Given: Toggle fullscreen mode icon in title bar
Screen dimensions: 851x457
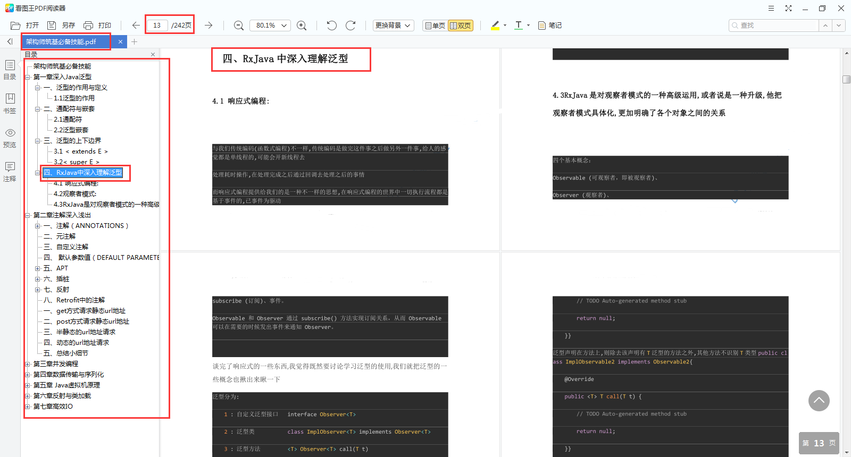Looking at the screenshot, I should click(788, 8).
